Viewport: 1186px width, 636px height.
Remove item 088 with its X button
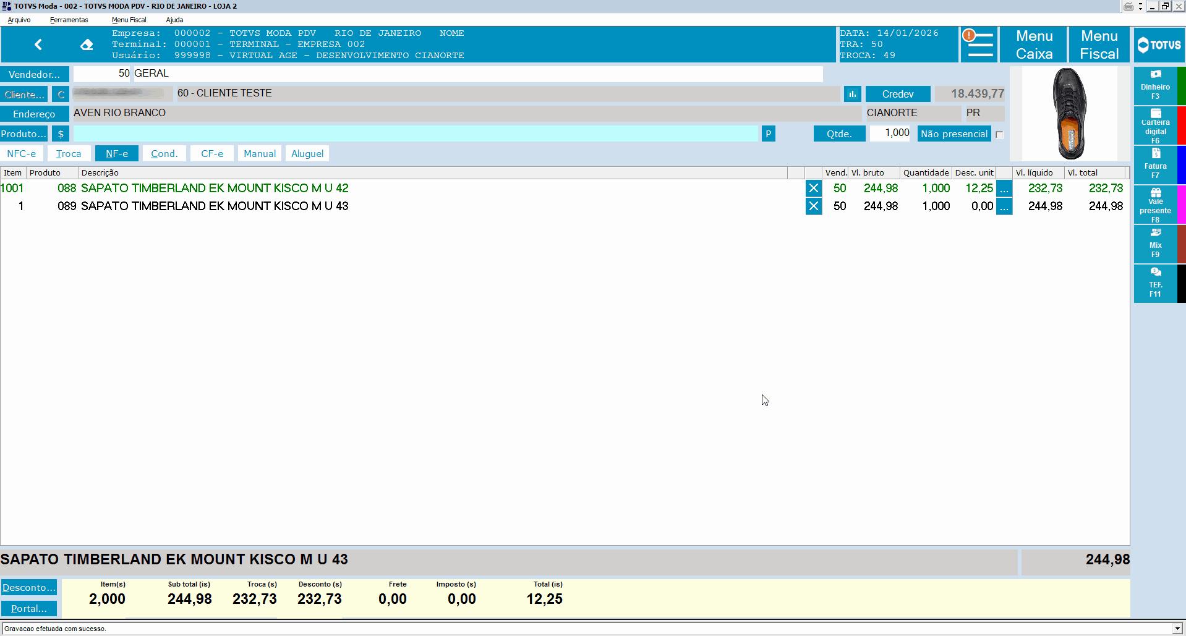coord(814,189)
